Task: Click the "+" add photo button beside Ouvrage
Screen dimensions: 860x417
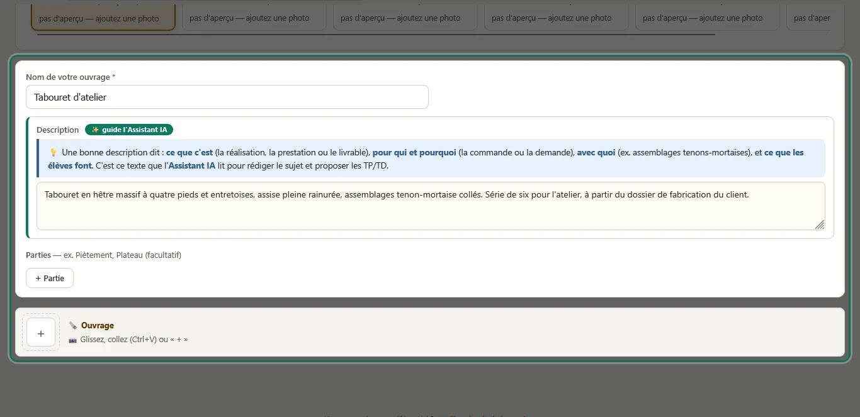Action: [x=41, y=332]
